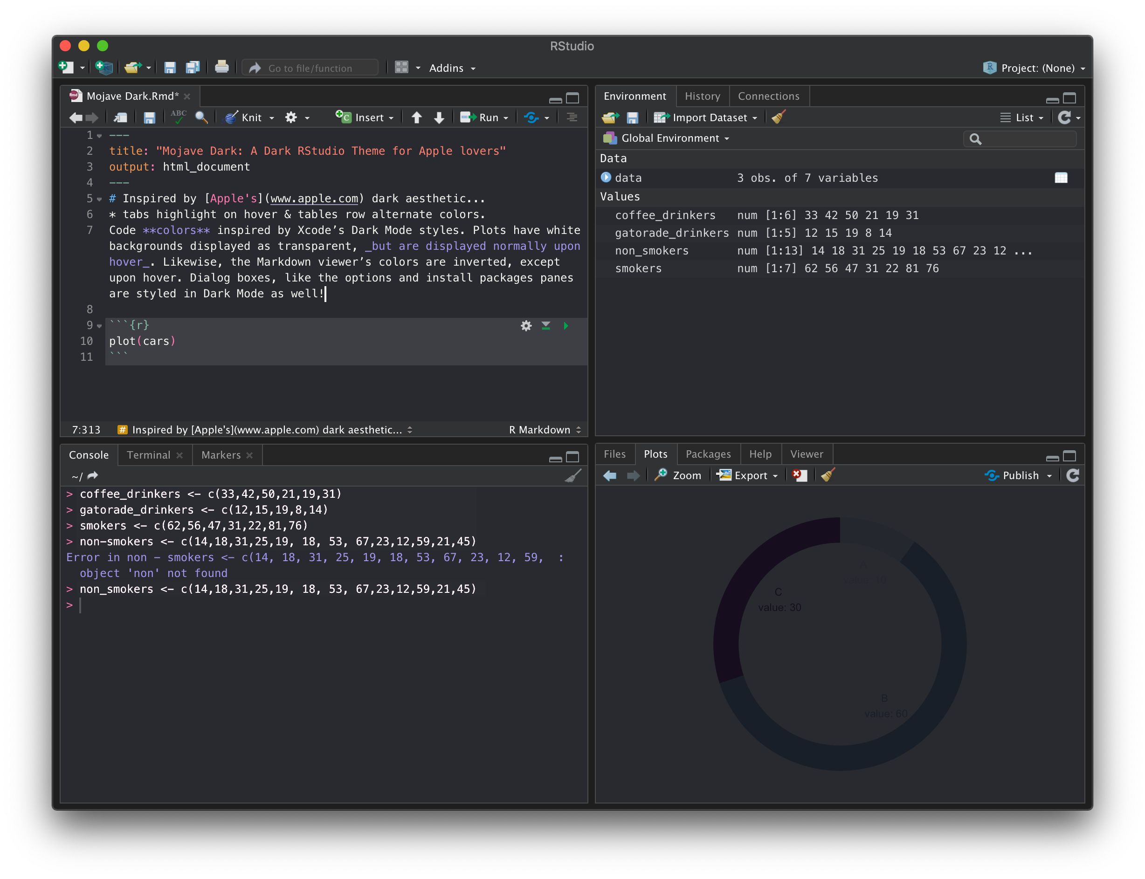Remove current plot with red X icon
The width and height of the screenshot is (1145, 879).
pyautogui.click(x=799, y=475)
